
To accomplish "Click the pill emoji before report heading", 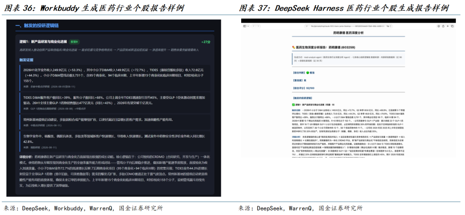I will point(294,47).
